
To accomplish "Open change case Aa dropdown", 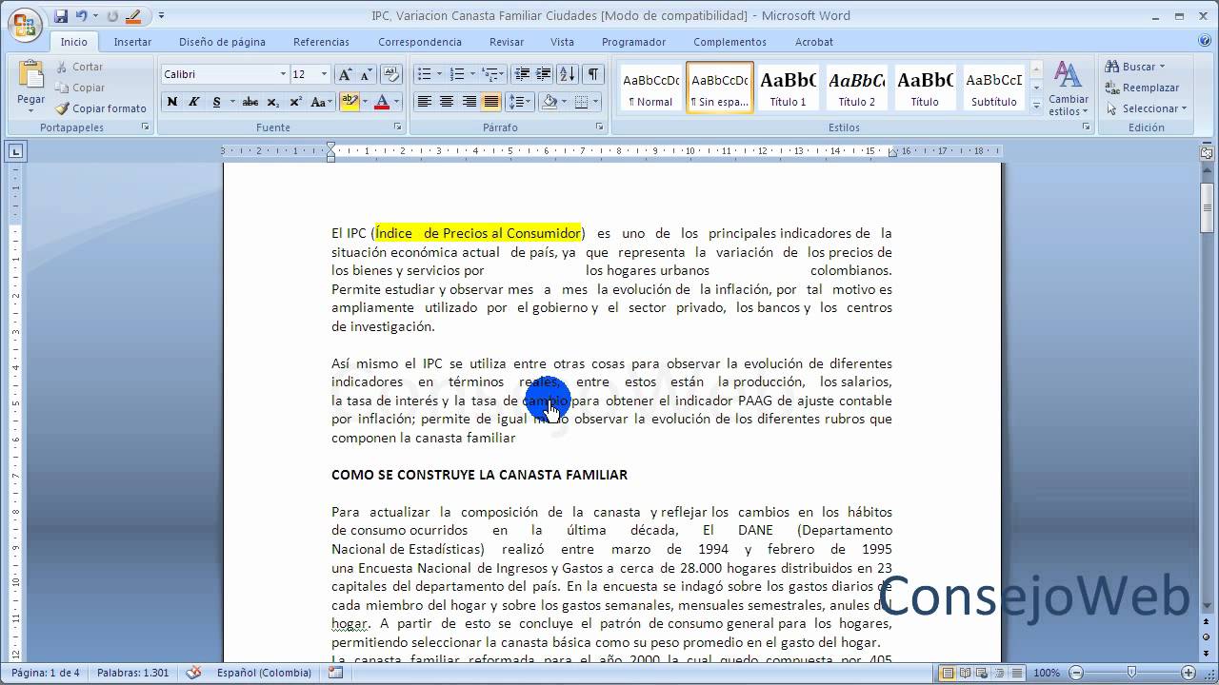I will tap(322, 102).
